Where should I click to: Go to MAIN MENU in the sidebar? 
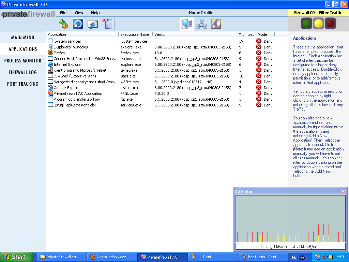click(x=23, y=38)
